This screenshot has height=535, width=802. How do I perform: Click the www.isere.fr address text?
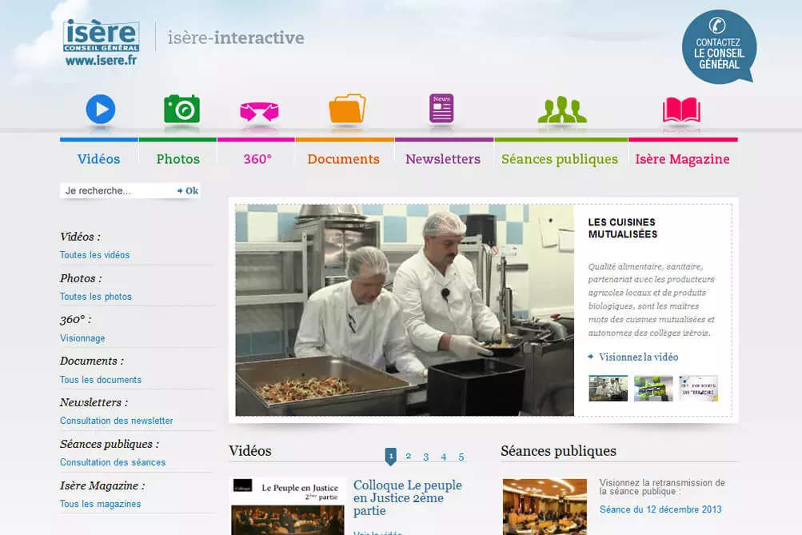[x=102, y=60]
